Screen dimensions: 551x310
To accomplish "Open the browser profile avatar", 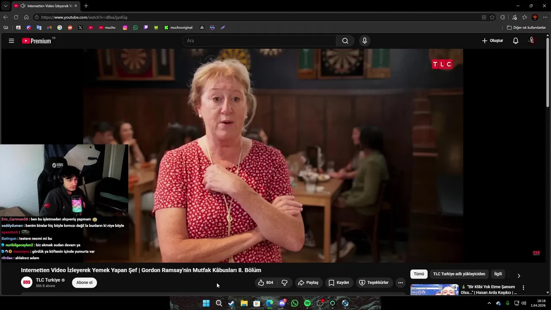I will (x=535, y=17).
